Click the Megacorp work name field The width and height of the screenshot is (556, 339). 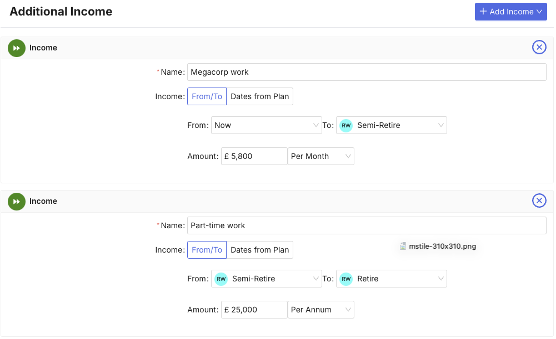tap(367, 72)
